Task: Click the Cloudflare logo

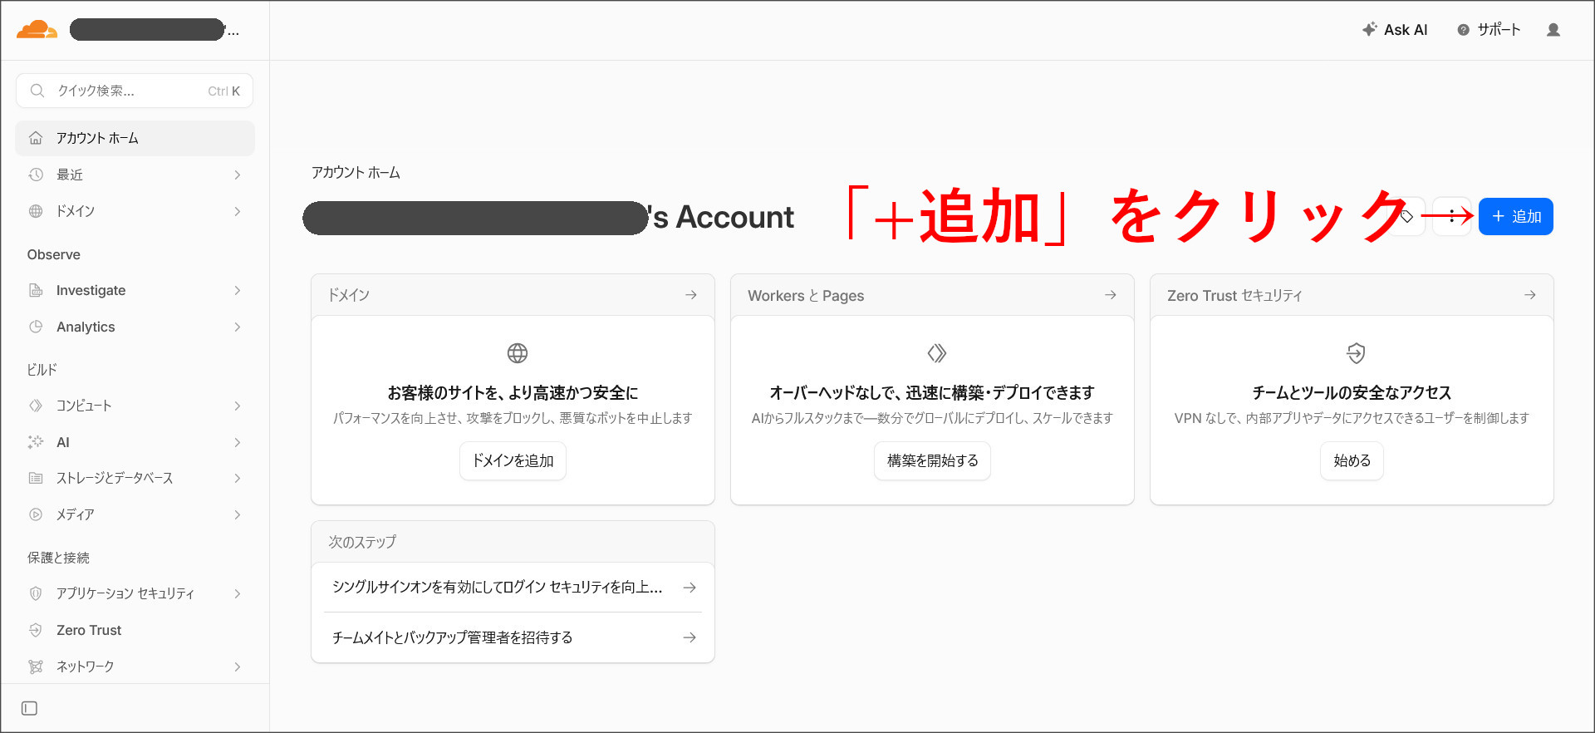Action: pyautogui.click(x=37, y=30)
